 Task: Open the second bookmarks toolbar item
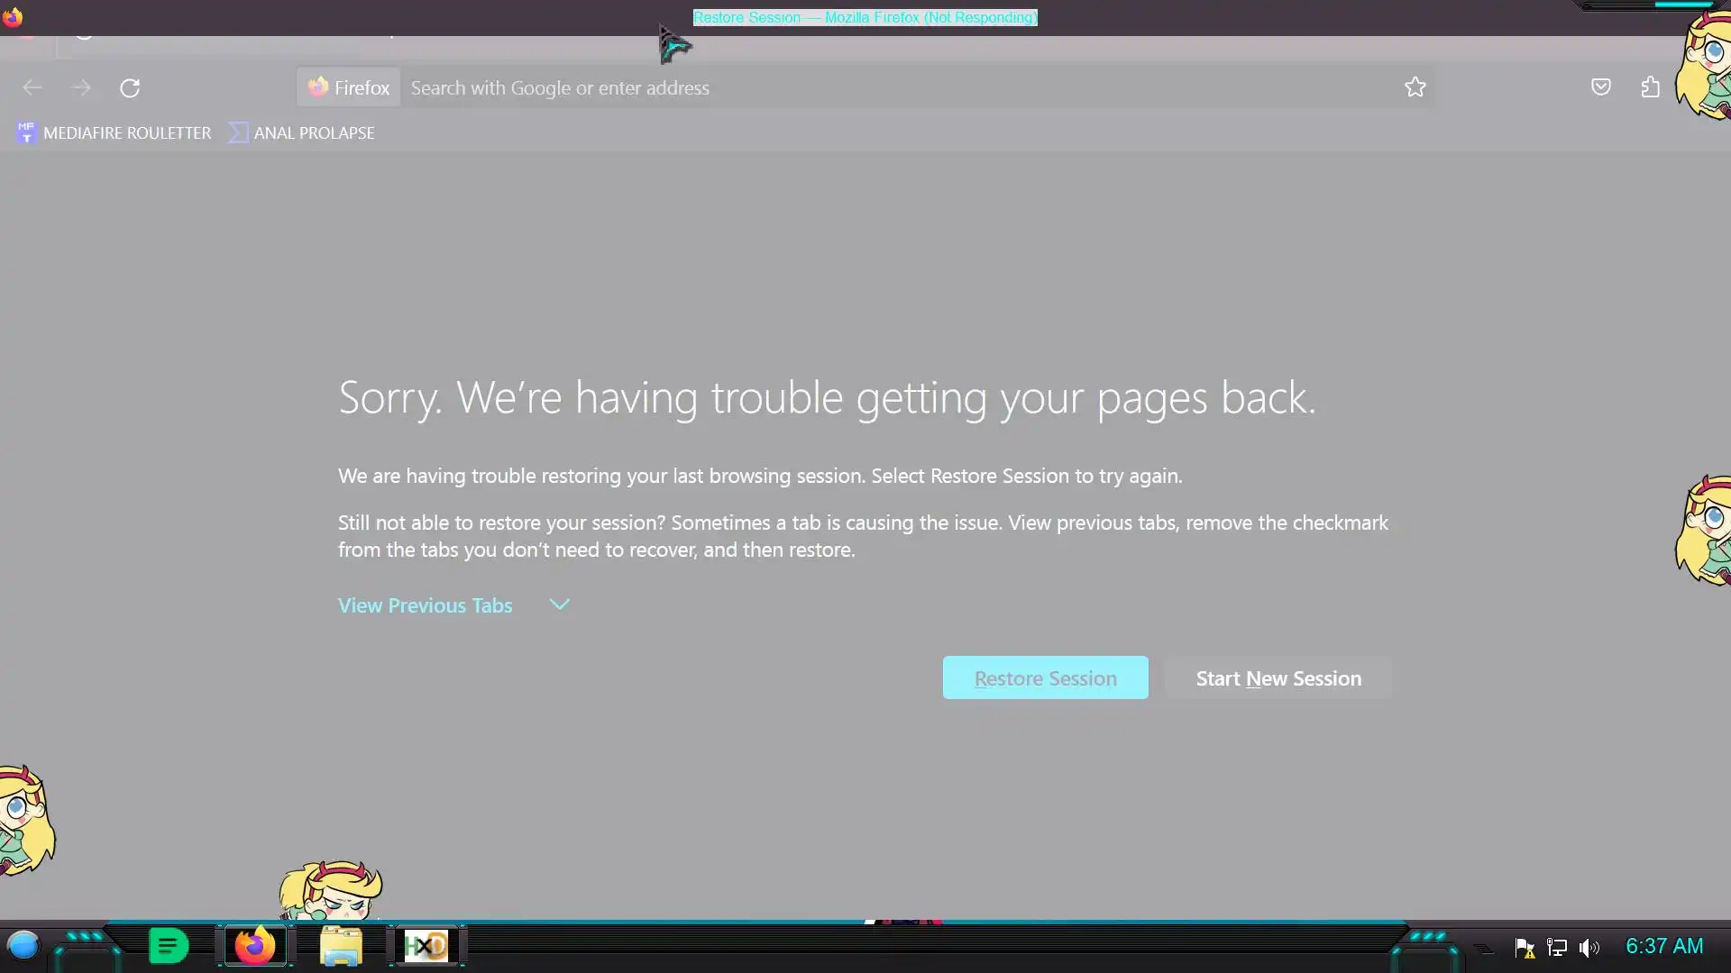tap(302, 132)
